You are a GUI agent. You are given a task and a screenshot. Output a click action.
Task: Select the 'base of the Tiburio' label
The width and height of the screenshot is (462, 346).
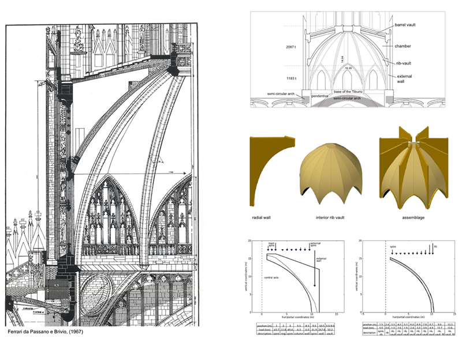348,92
